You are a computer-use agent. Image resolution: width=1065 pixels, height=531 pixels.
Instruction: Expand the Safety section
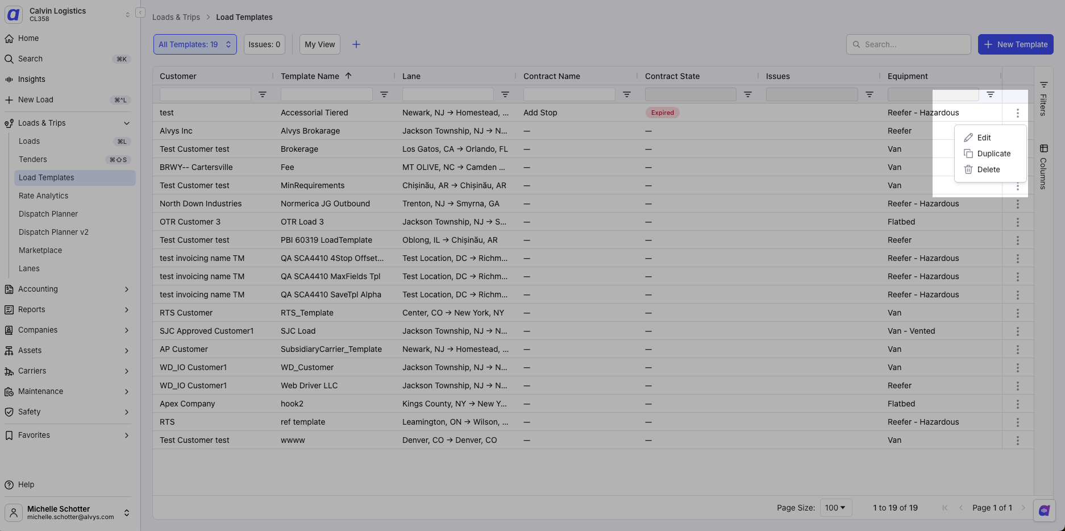click(x=127, y=412)
